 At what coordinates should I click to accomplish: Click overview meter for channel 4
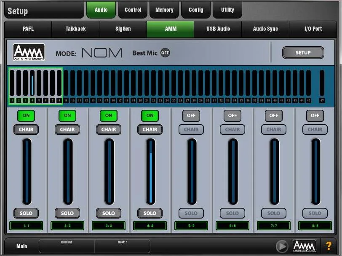[x=32, y=83]
